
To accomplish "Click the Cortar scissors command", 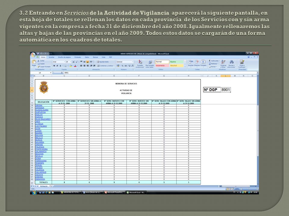I will (41, 61).
